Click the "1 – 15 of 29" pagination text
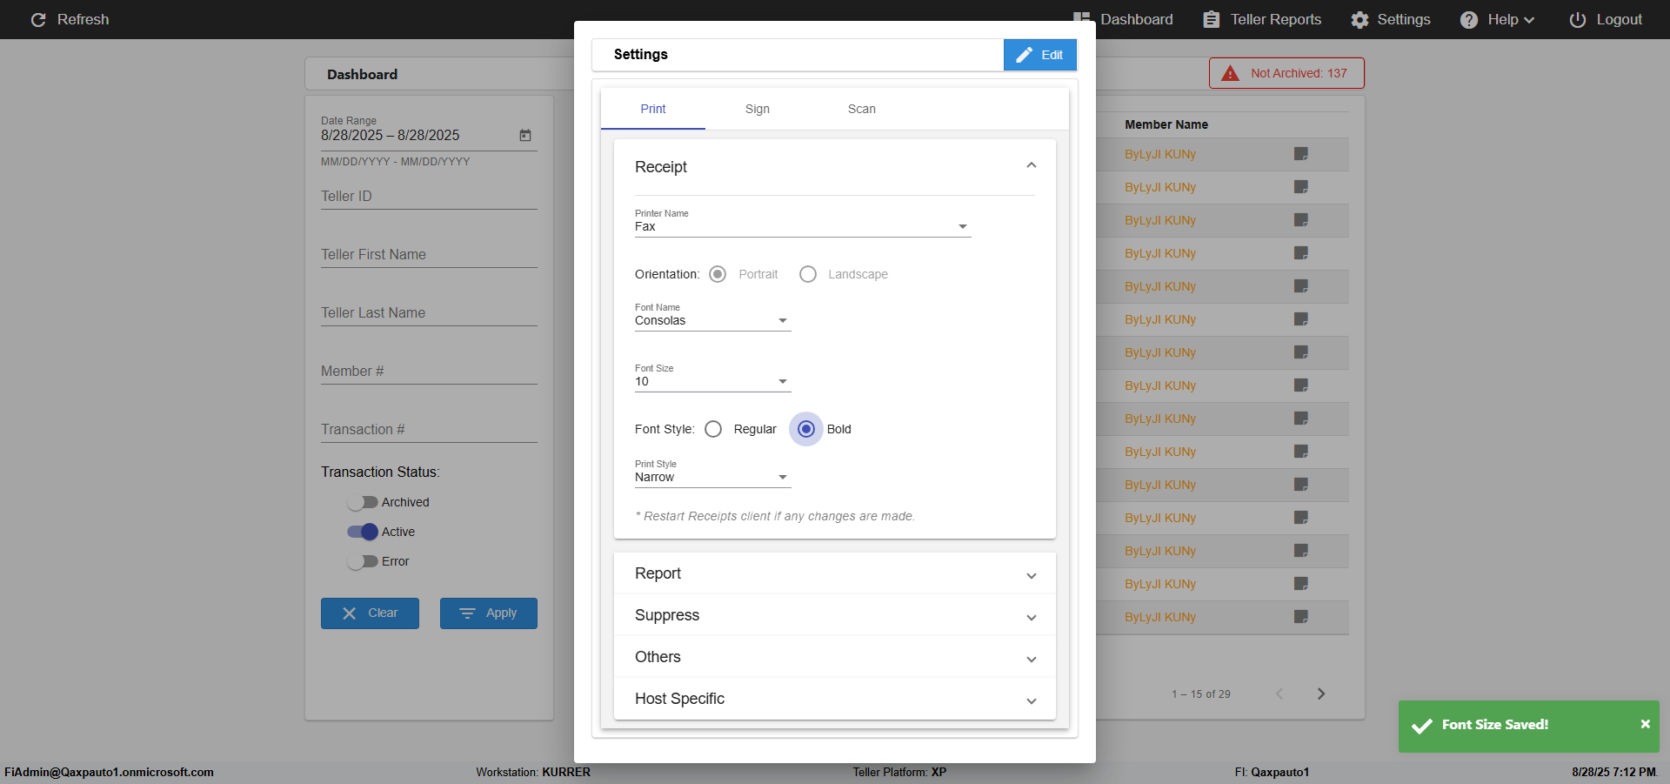Image resolution: width=1670 pixels, height=784 pixels. [1201, 694]
